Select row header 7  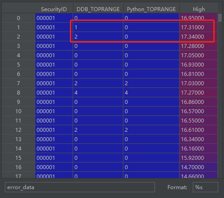[18, 83]
